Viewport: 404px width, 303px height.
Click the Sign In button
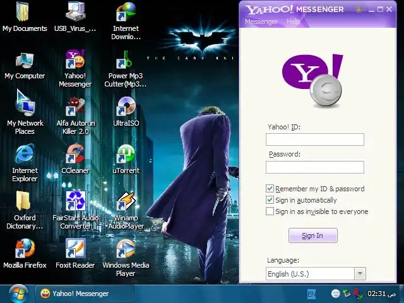pyautogui.click(x=313, y=235)
